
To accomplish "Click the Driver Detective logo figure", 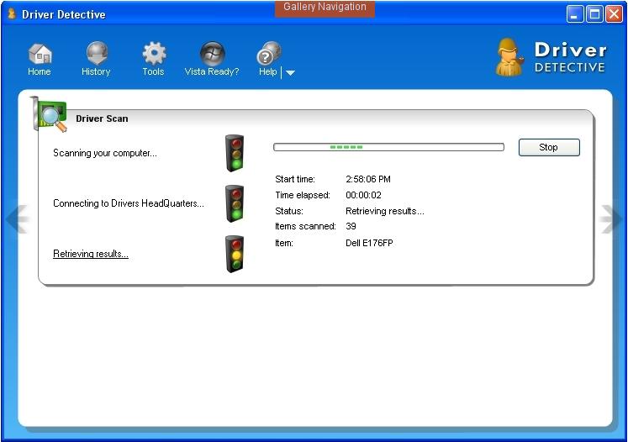I will click(509, 57).
